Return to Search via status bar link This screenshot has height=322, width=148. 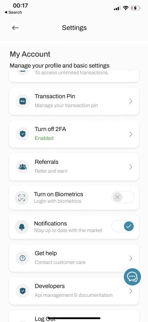(13, 12)
